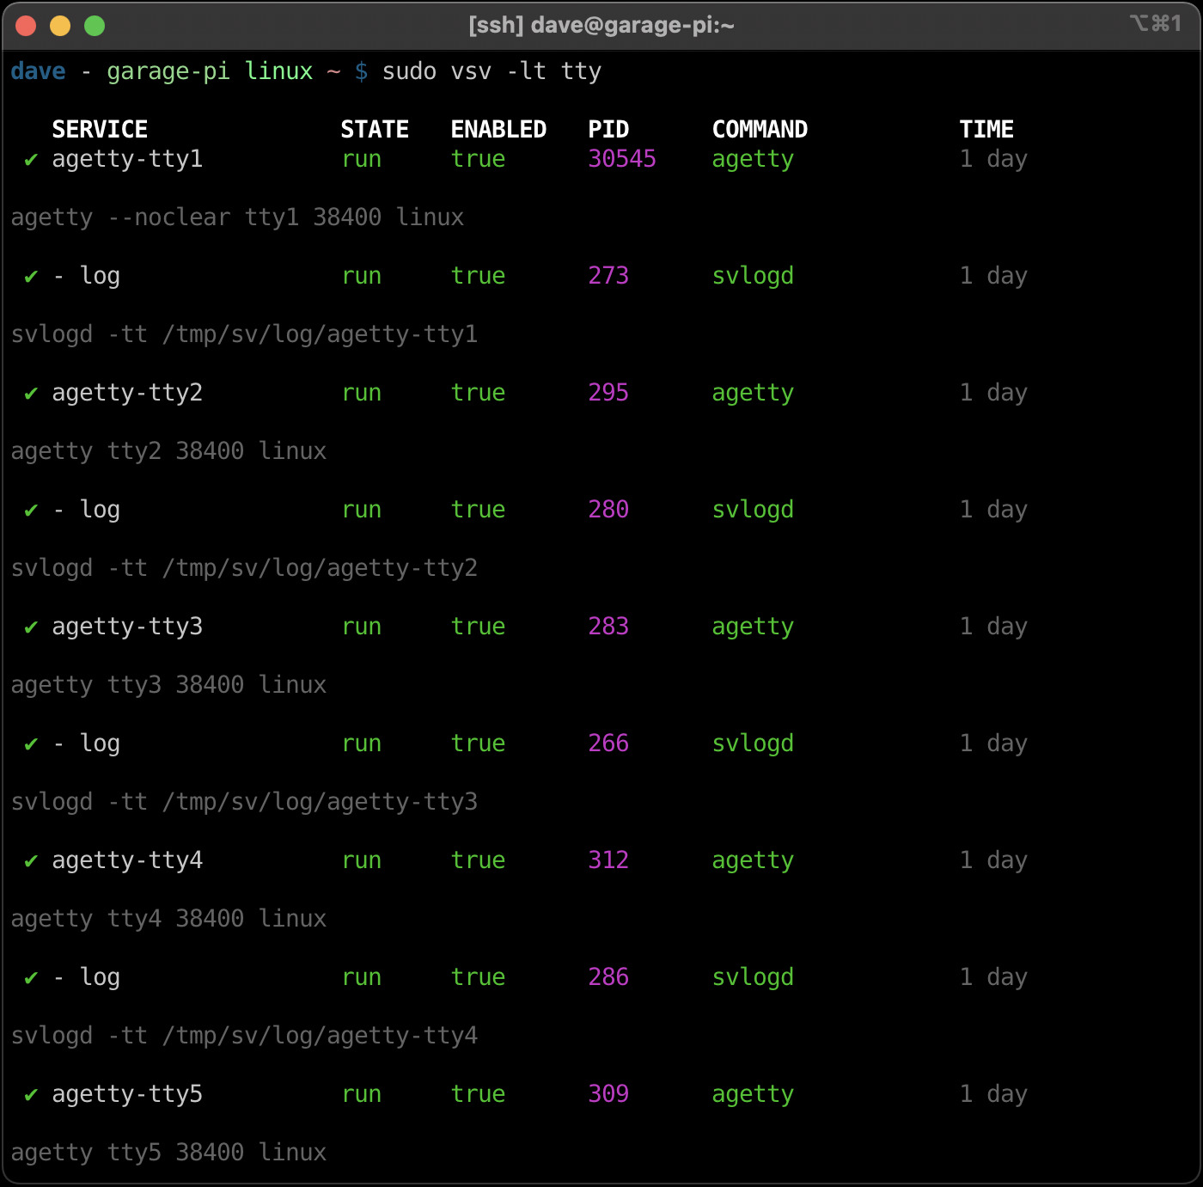
Task: Click the green checkmark beside agetty-tty4
Action: [31, 861]
